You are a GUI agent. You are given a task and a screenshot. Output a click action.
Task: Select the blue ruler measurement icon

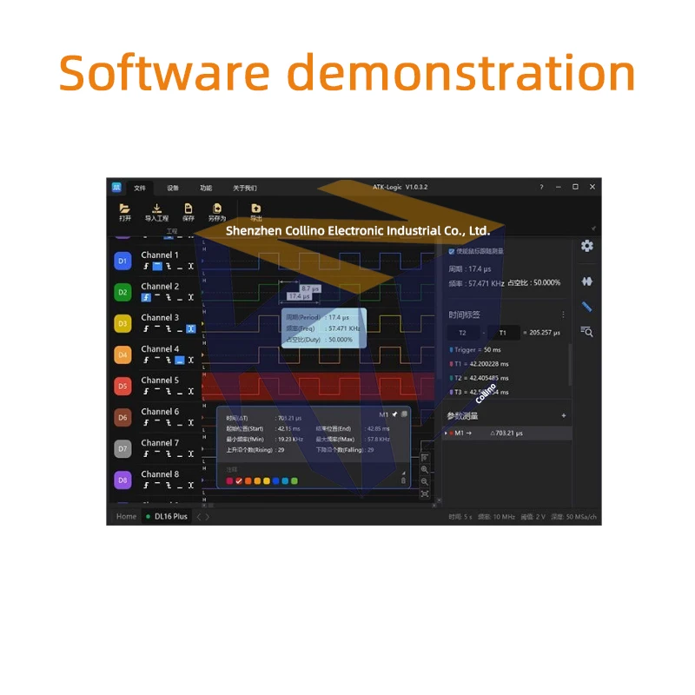click(x=586, y=307)
